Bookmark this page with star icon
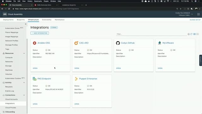The width and height of the screenshot is (202, 114). pyautogui.click(x=181, y=9)
